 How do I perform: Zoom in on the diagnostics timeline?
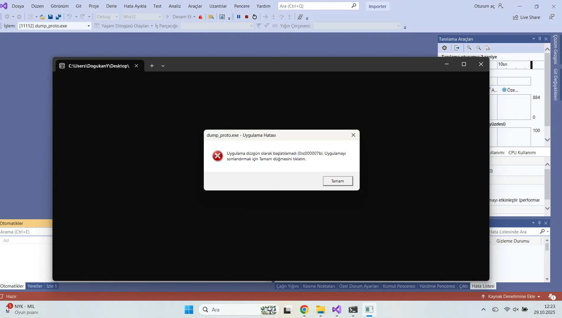(469, 48)
